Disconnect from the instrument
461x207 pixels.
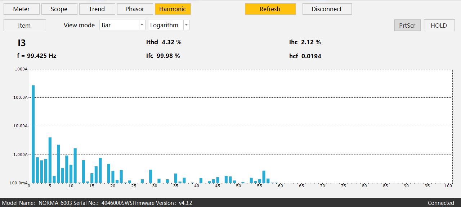pyautogui.click(x=327, y=9)
